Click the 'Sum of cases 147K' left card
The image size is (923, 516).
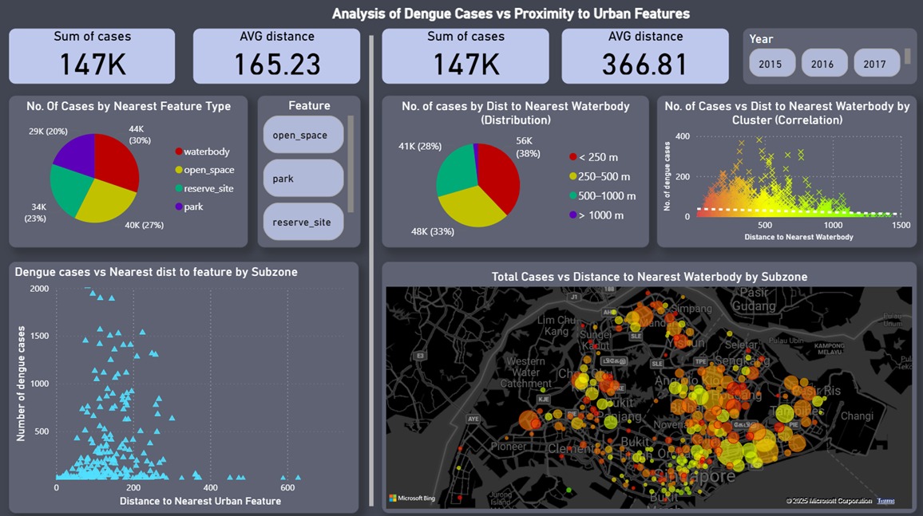[92, 56]
